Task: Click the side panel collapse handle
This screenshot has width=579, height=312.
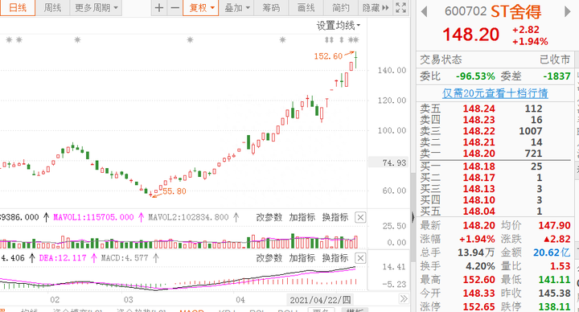Action: 413,217
